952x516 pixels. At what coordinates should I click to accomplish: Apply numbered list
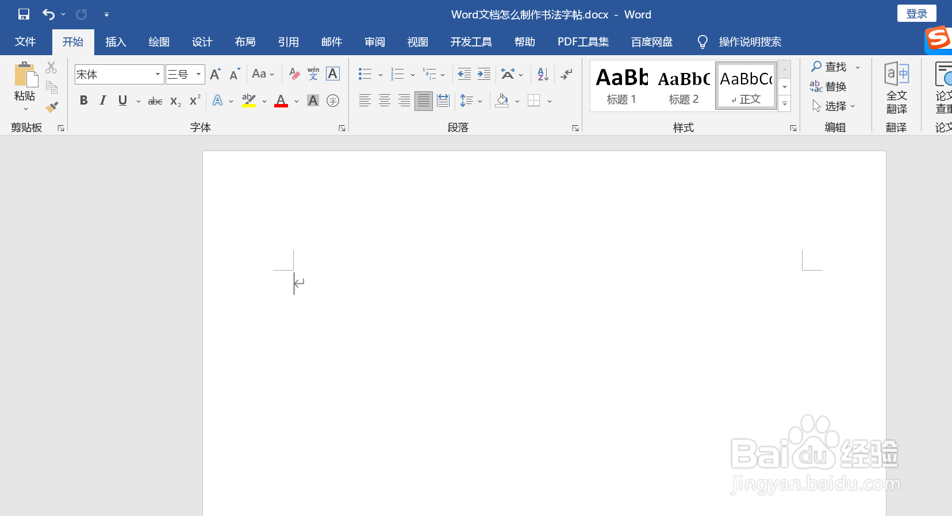[397, 74]
